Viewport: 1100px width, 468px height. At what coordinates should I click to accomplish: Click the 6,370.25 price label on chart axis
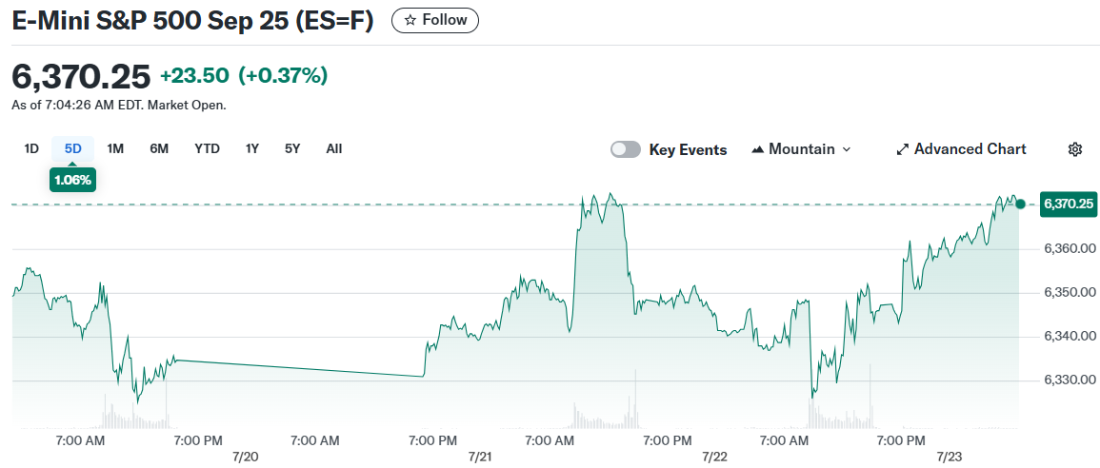pos(1069,204)
